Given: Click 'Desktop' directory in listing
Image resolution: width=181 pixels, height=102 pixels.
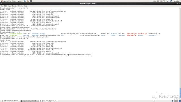Looking at the screenshot, I should pyautogui.click(x=26, y=35).
